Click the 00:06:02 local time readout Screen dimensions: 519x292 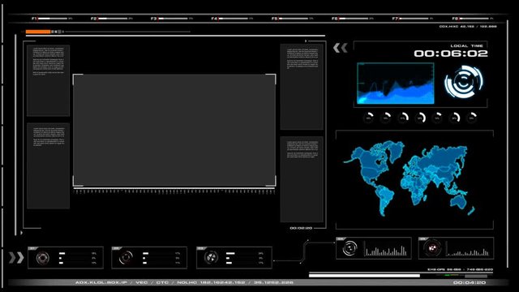[x=451, y=54]
